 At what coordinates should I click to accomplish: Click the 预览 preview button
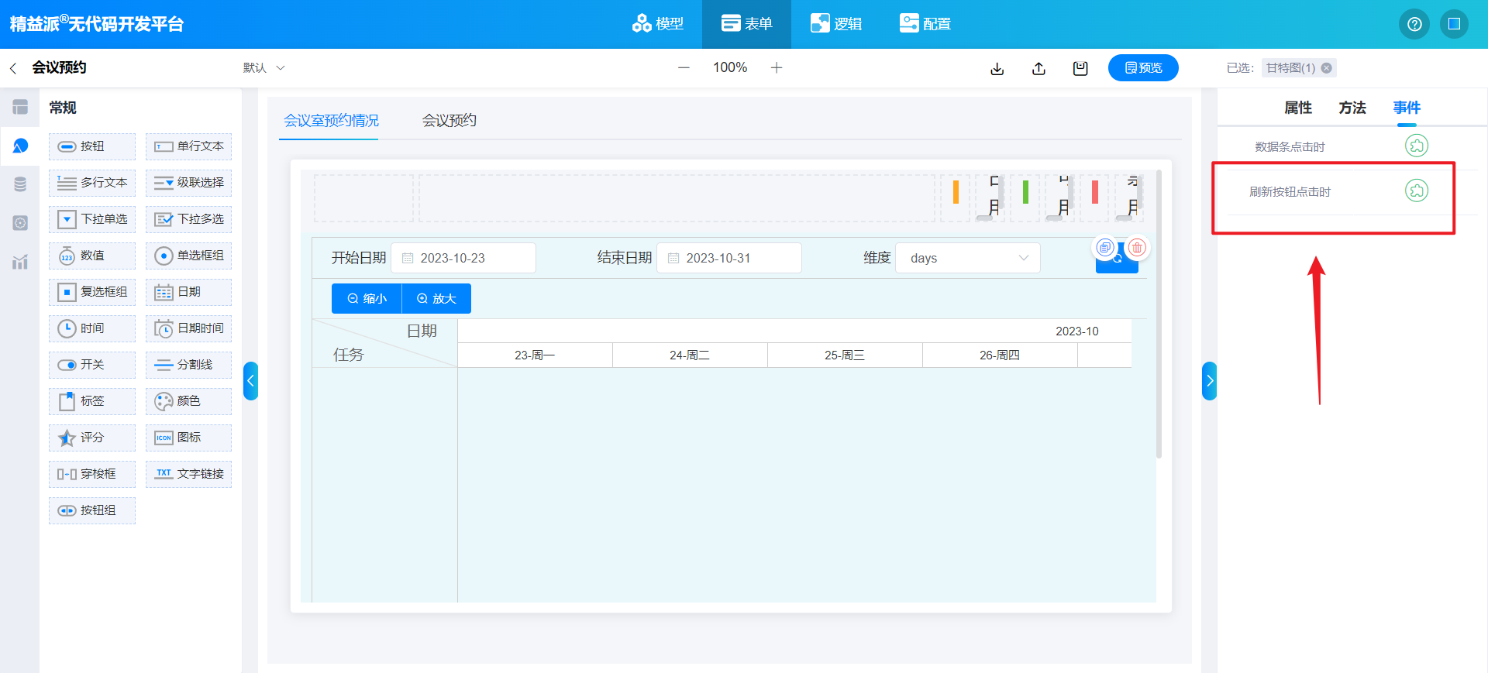coord(1143,68)
